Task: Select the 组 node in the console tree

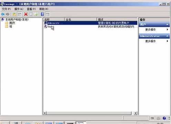Action: pyautogui.click(x=11, y=27)
